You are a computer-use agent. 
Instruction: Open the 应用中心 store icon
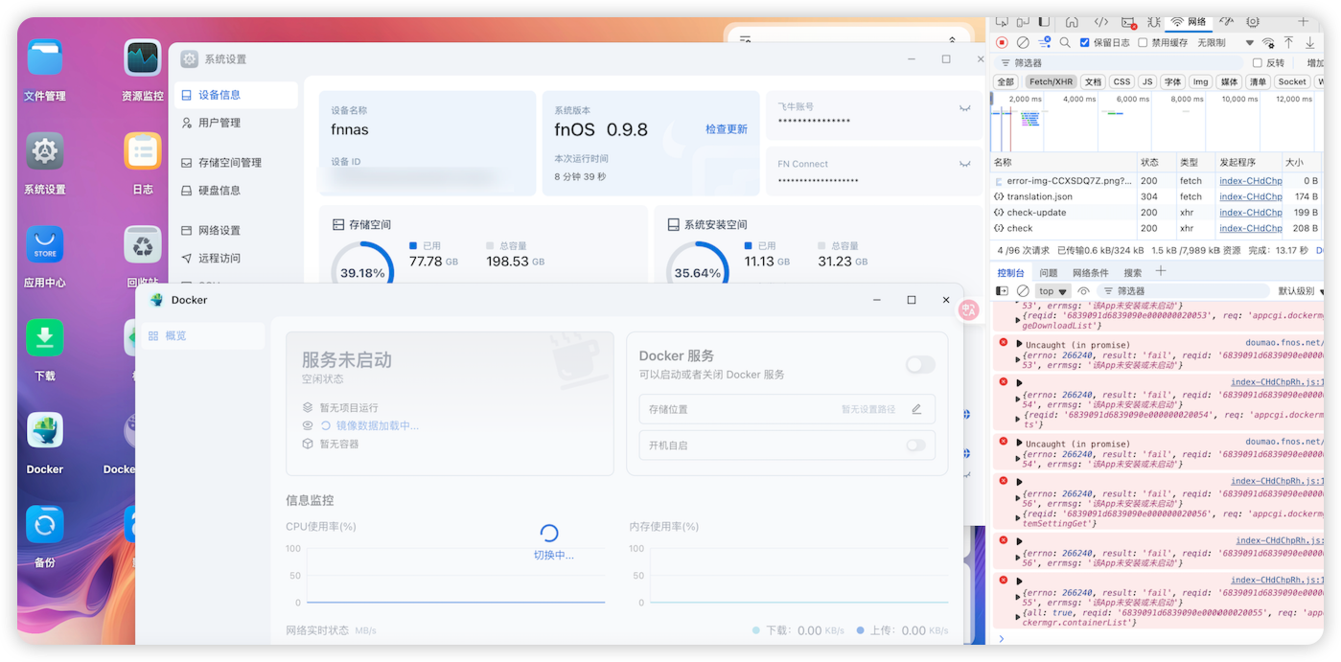(x=44, y=245)
